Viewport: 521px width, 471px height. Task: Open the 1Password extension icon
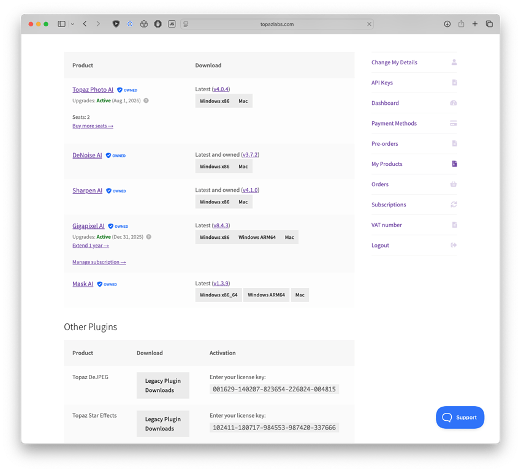[x=130, y=24]
